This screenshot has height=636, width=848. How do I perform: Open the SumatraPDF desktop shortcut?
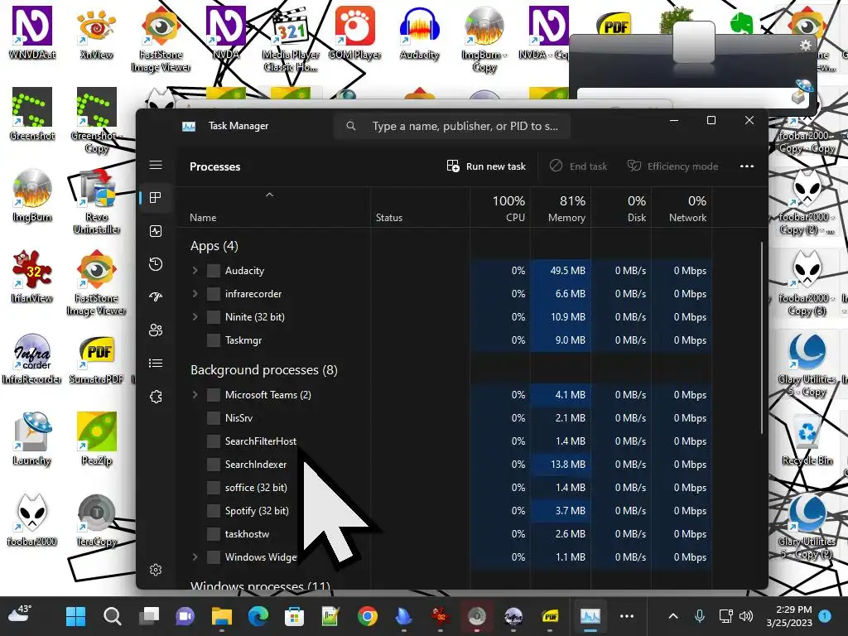(x=97, y=359)
